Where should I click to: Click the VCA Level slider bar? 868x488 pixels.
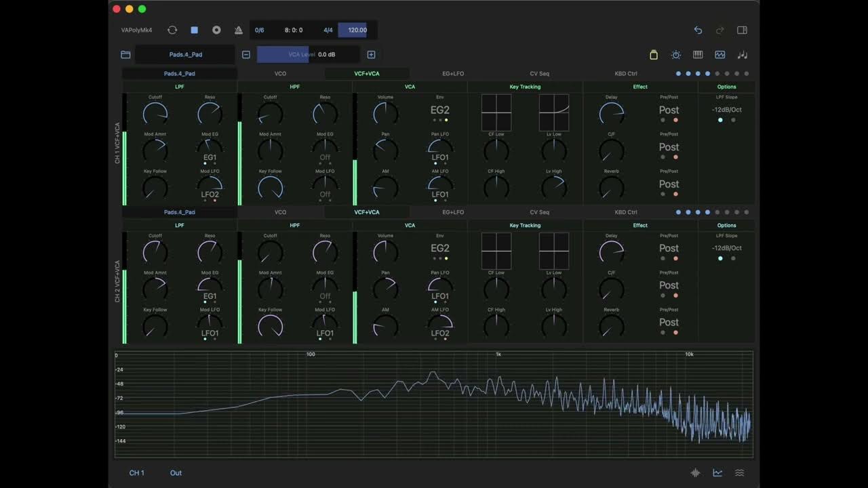[x=309, y=54]
